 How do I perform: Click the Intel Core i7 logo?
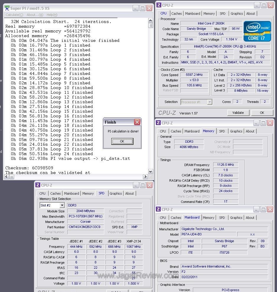click(257, 31)
